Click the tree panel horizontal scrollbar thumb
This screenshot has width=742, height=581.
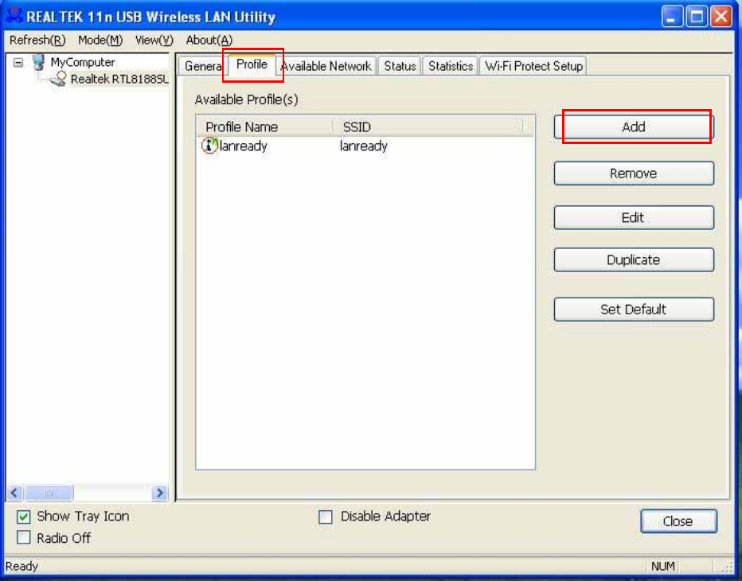point(49,493)
